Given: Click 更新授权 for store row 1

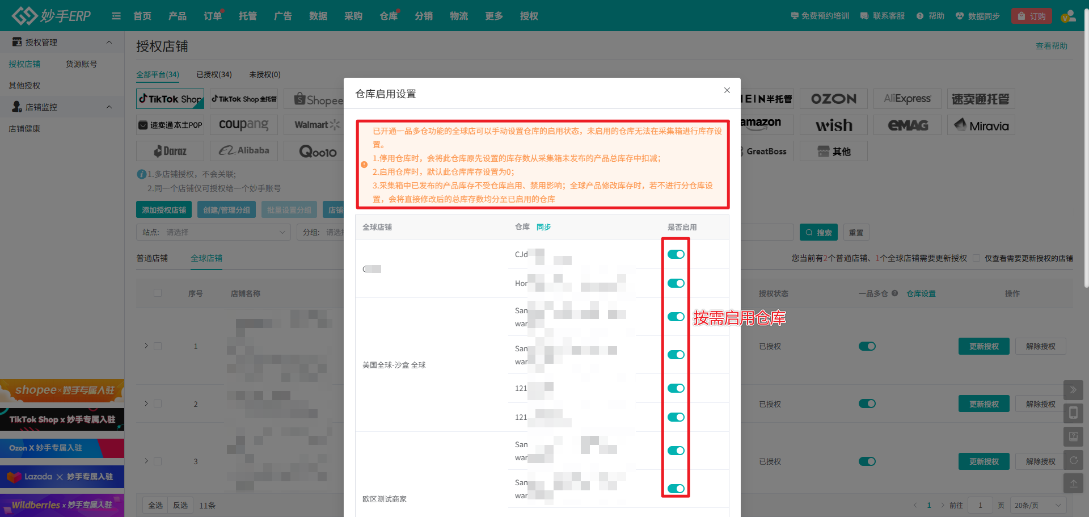Looking at the screenshot, I should click(984, 346).
